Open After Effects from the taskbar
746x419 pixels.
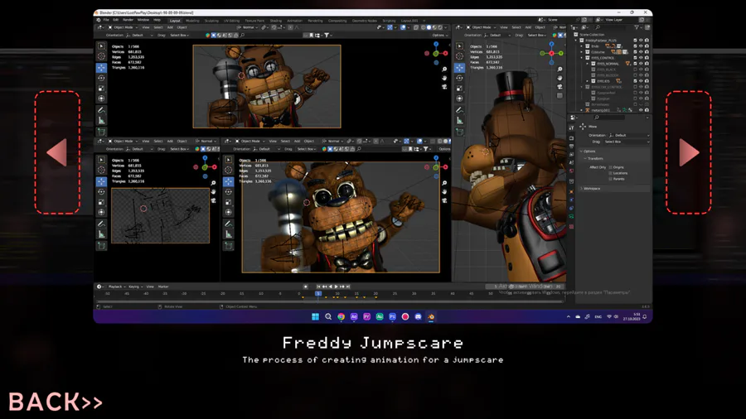tap(354, 316)
